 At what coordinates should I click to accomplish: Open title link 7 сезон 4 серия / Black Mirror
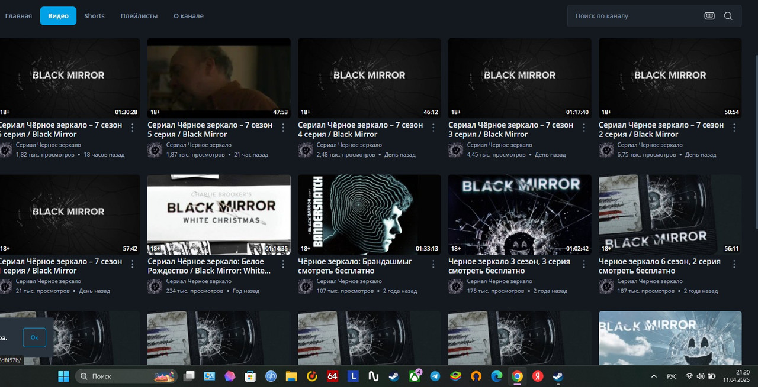point(360,129)
